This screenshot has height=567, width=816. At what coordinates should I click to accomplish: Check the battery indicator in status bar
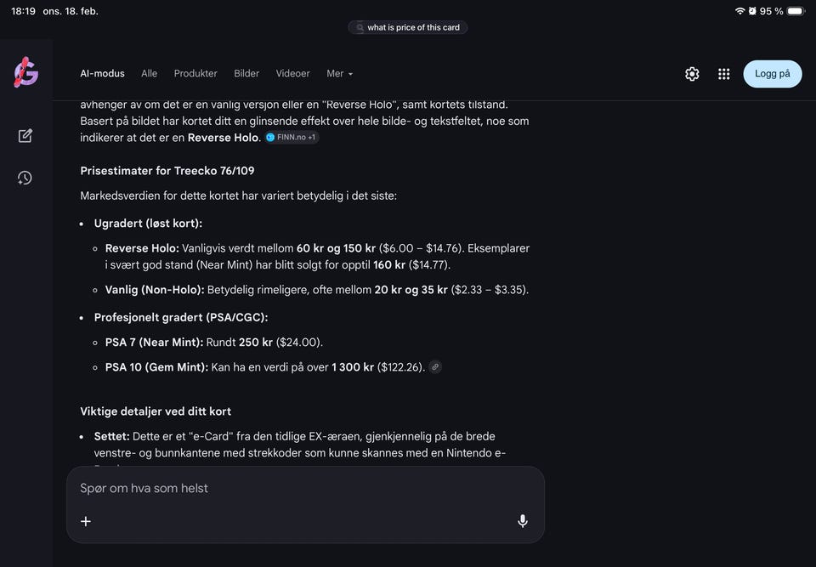click(795, 11)
